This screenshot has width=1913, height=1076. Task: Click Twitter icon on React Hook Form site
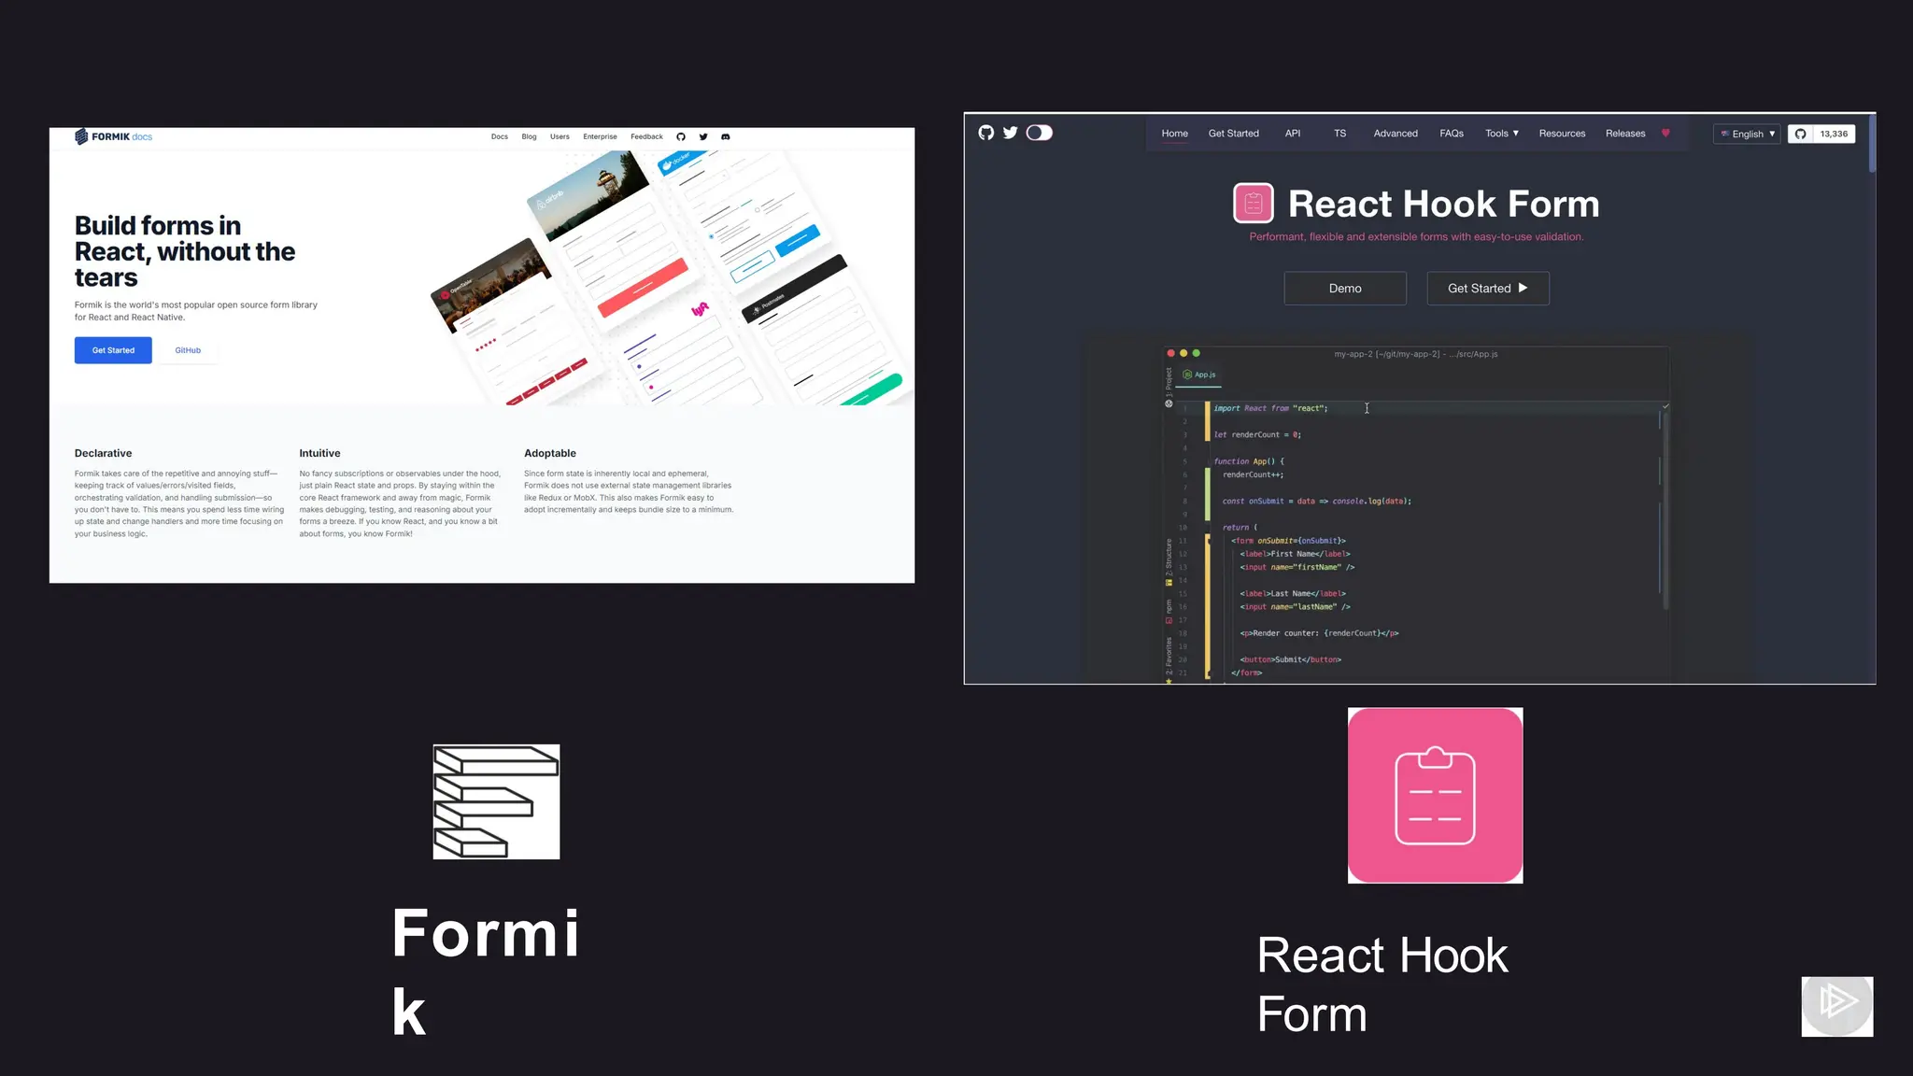[x=1010, y=133]
